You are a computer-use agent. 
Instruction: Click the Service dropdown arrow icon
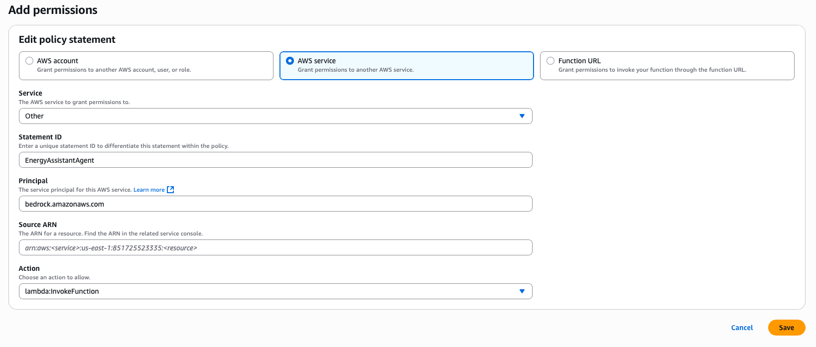tap(522, 116)
